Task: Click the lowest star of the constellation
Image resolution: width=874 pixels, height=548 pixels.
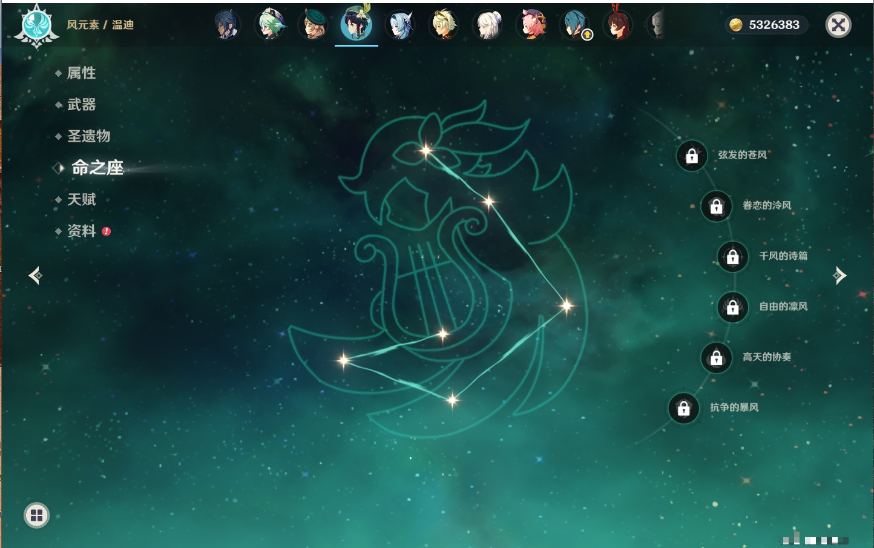Action: click(452, 400)
